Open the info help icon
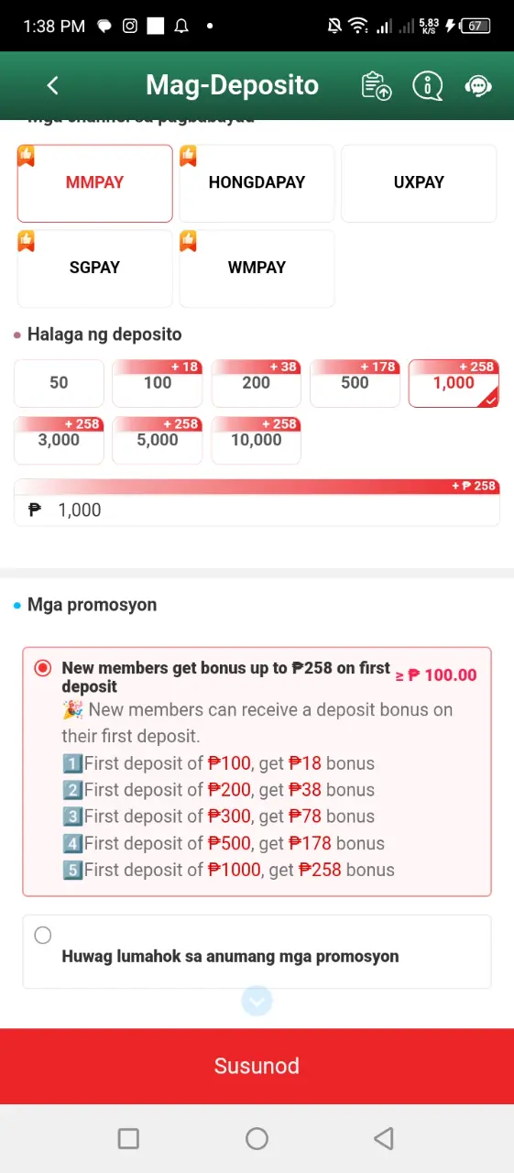The image size is (514, 1173). pos(428,85)
